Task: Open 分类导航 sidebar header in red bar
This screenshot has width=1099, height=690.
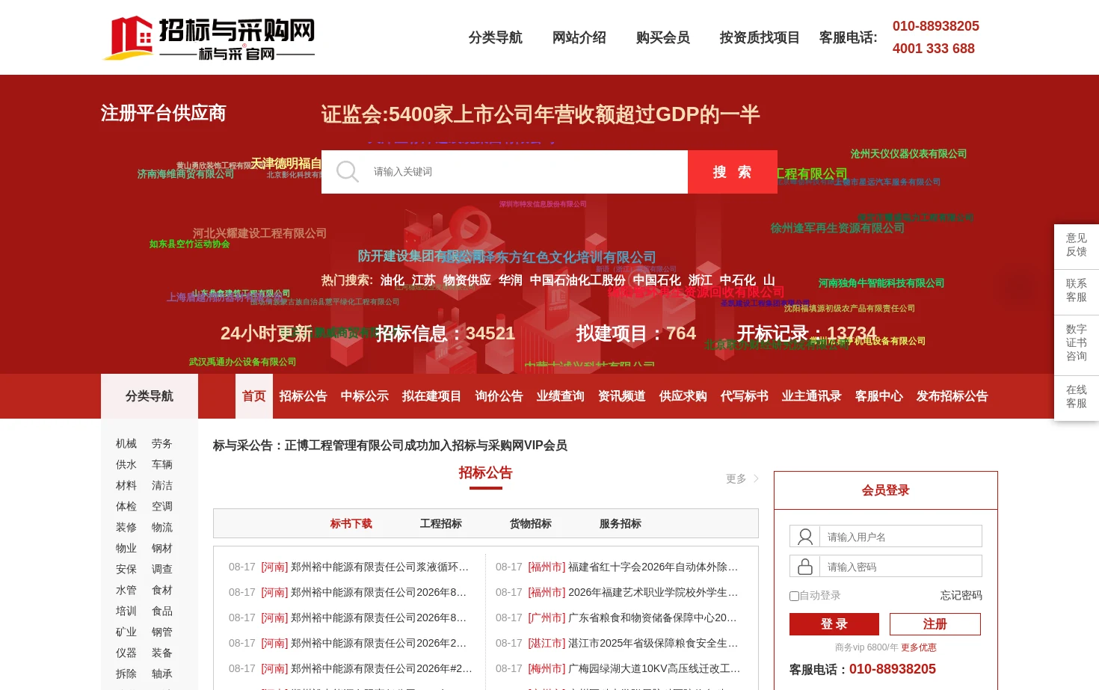Action: click(150, 396)
